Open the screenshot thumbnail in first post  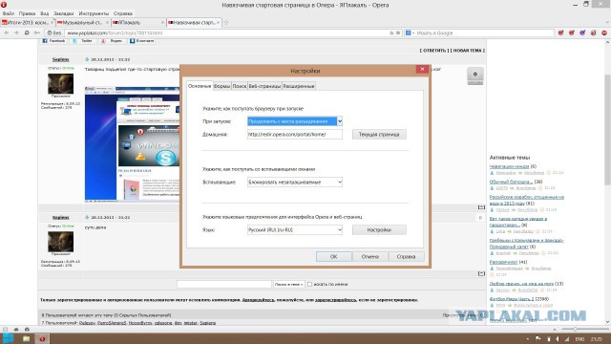pos(133,143)
